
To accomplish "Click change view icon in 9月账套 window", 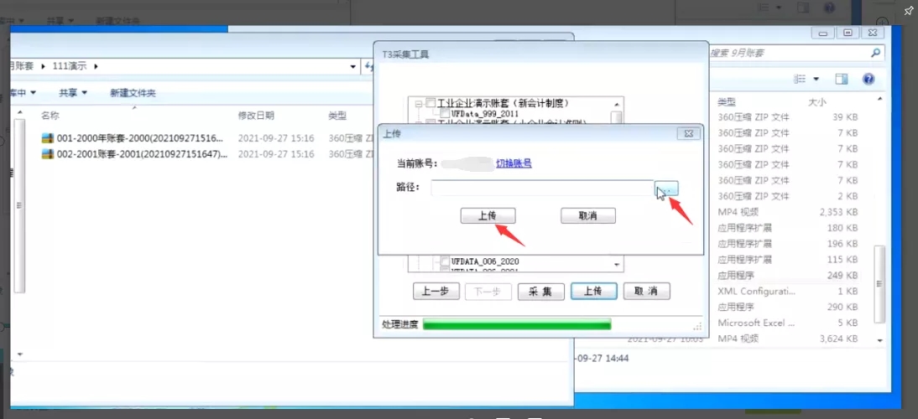I will (x=799, y=79).
